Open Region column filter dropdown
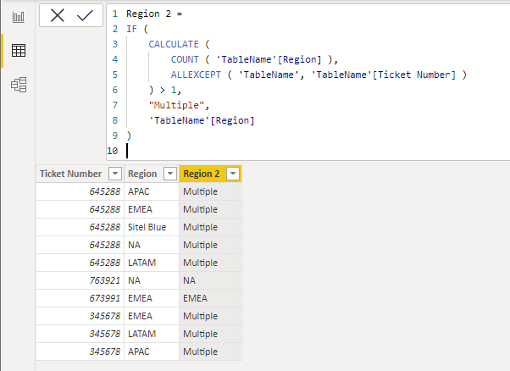 tap(170, 174)
